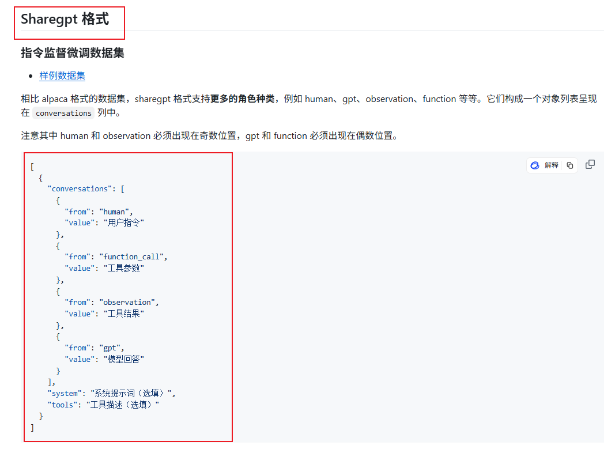Viewport: 615px width, 453px height.
Task: Click the copy icon inside the 解释 pill
Action: 569,165
